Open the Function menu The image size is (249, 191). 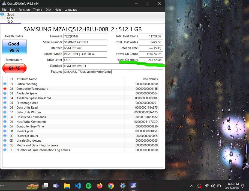(24, 10)
